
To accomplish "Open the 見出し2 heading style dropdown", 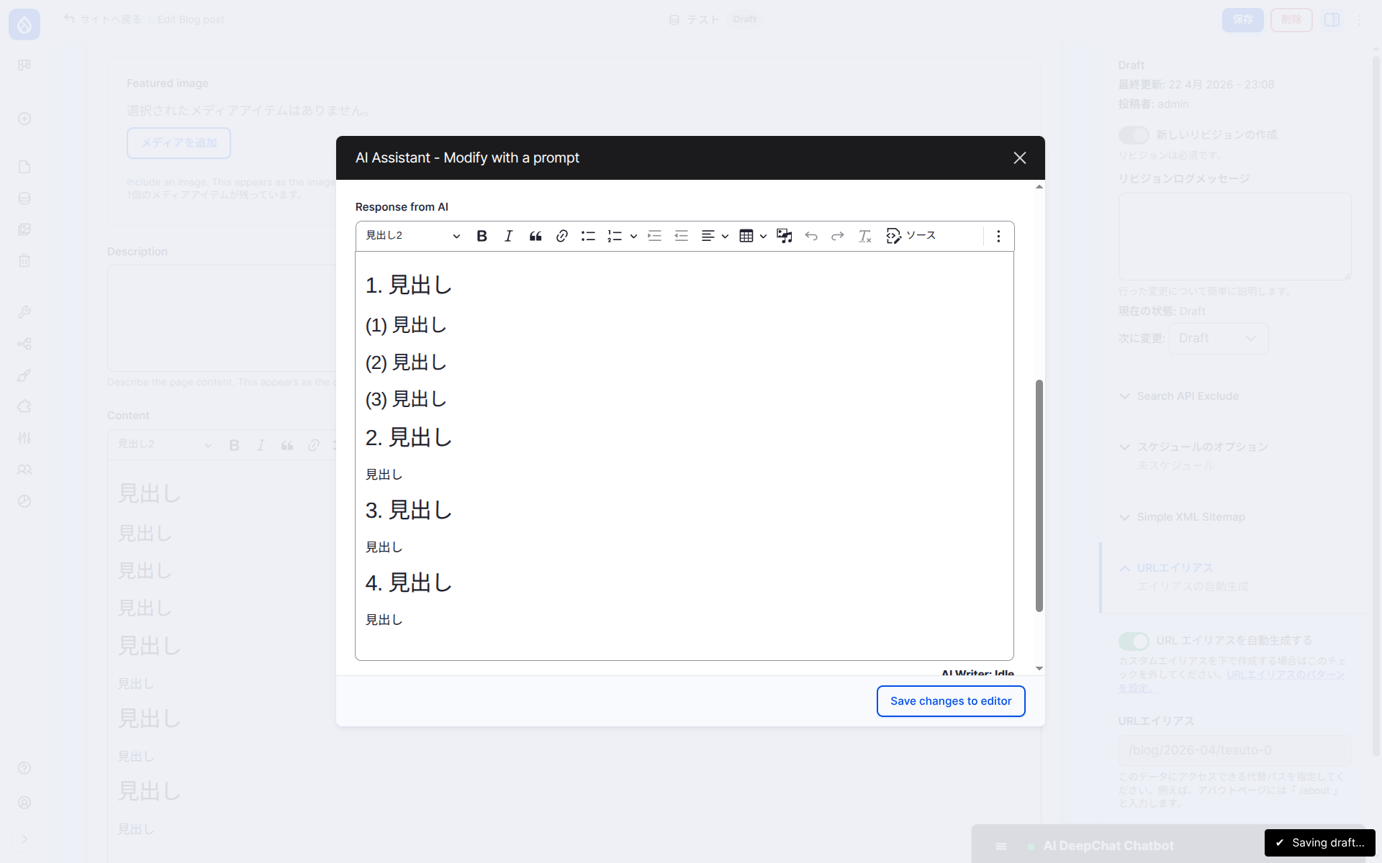I will (x=412, y=235).
